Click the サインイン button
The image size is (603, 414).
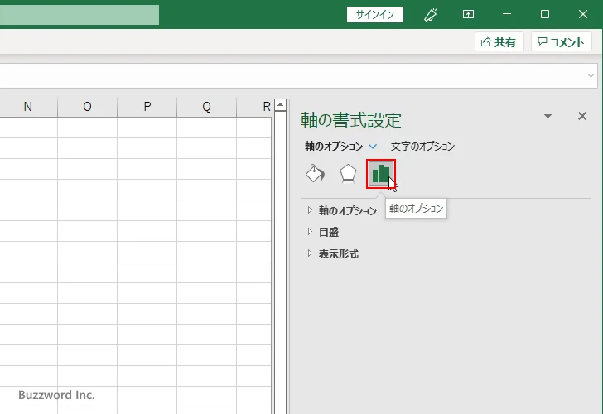coord(375,15)
